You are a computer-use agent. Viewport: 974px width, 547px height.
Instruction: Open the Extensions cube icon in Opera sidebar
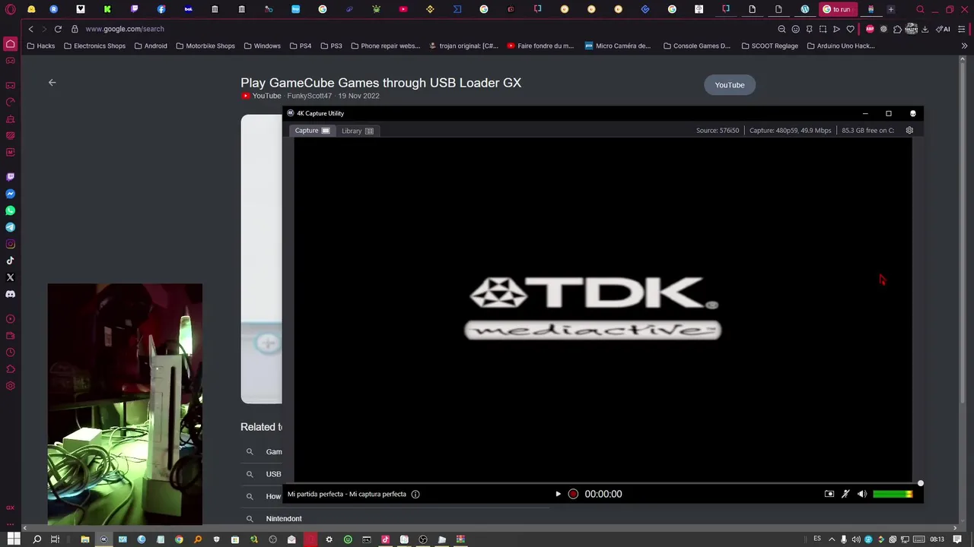pos(11,369)
